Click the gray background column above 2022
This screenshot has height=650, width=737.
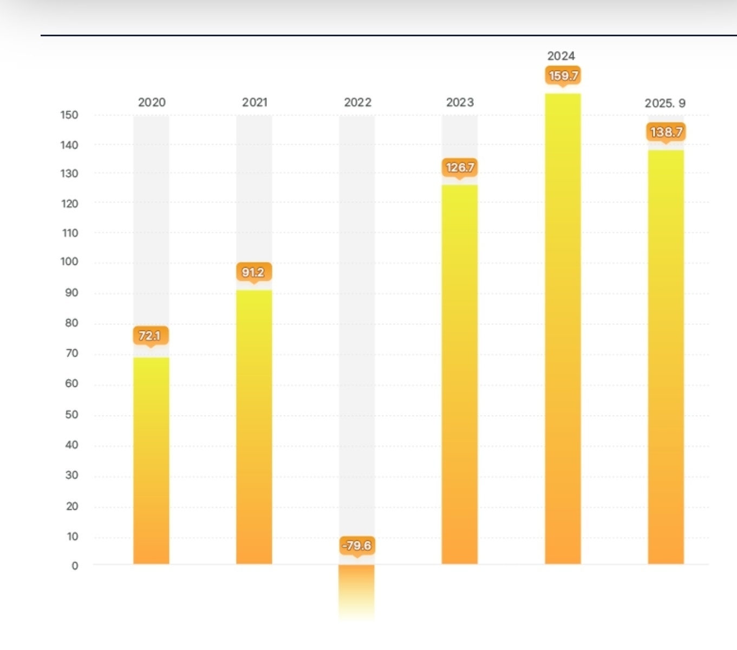click(357, 325)
